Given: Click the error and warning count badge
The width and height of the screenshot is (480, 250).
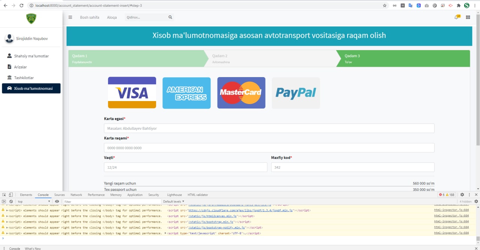Looking at the screenshot, I should 447,195.
